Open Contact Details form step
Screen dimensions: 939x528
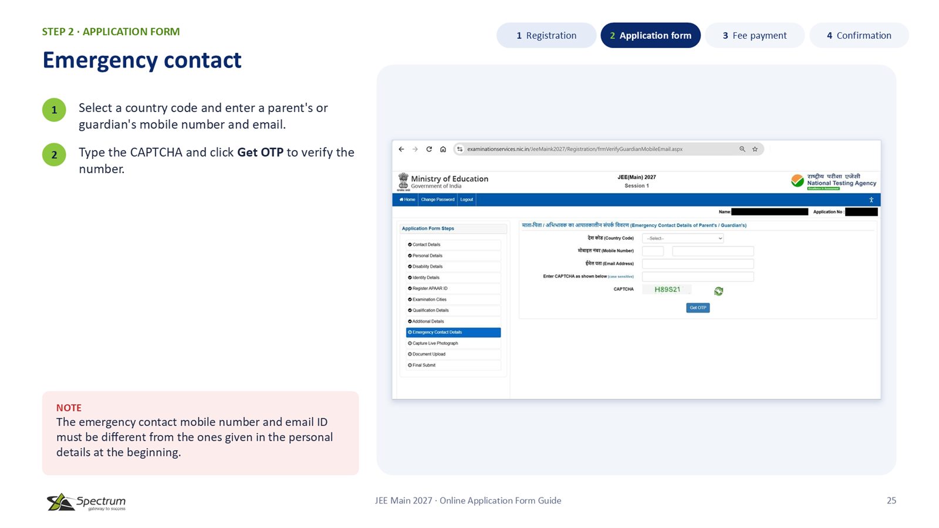[453, 245]
